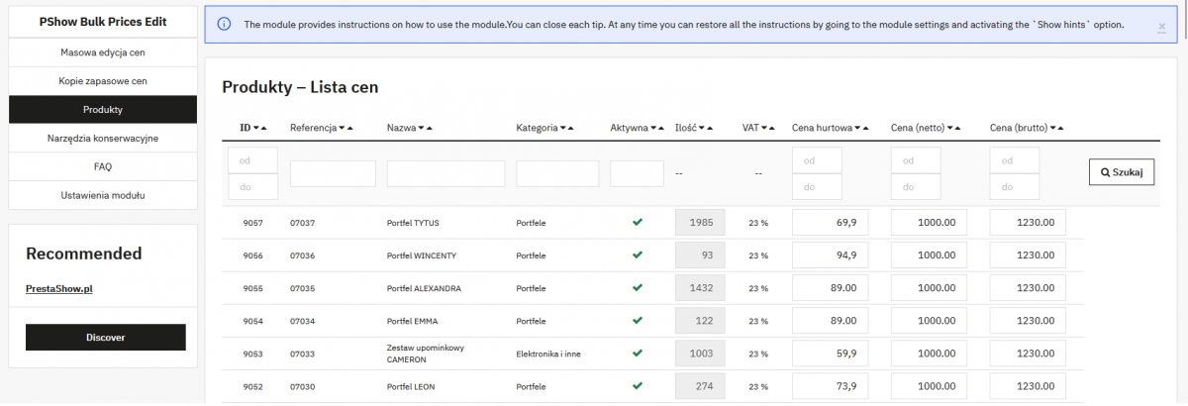Click wholesale price 69,9 for Portfel TYTUS
The height and width of the screenshot is (406, 1188).
coord(831,222)
